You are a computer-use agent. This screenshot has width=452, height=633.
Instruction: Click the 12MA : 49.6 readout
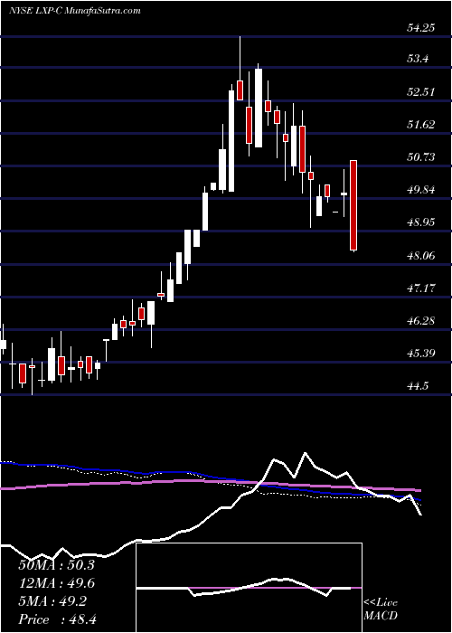click(56, 583)
